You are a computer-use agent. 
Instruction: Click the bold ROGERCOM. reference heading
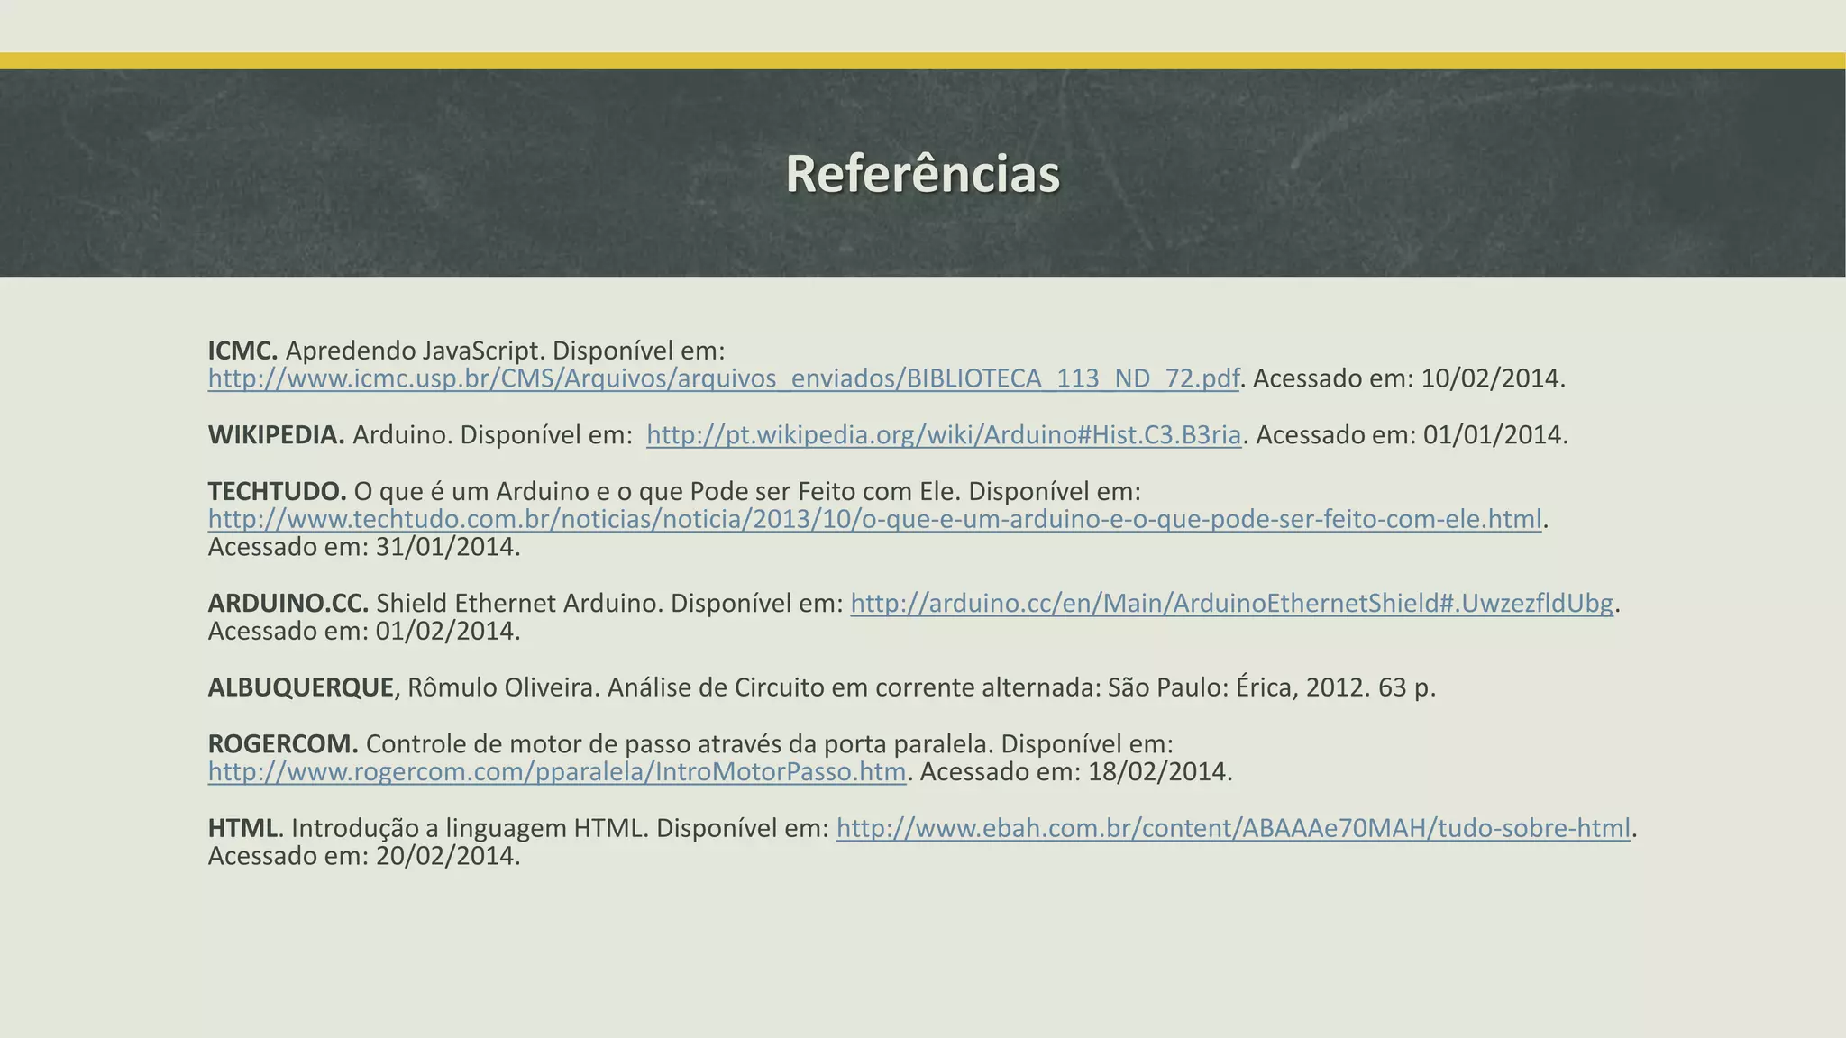pos(284,744)
